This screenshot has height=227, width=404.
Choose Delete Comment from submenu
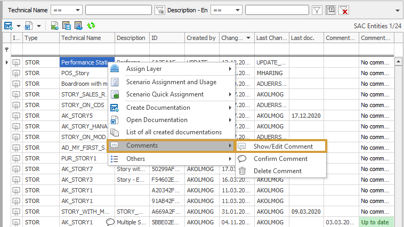click(x=277, y=171)
